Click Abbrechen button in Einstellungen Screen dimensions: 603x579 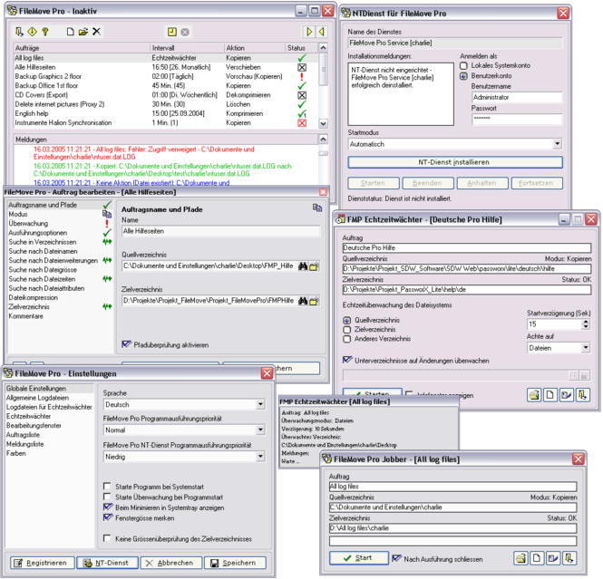pos(171,563)
